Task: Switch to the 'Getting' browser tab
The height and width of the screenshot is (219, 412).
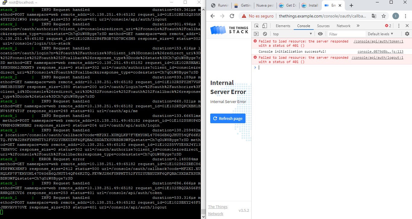Action: pos(242,5)
